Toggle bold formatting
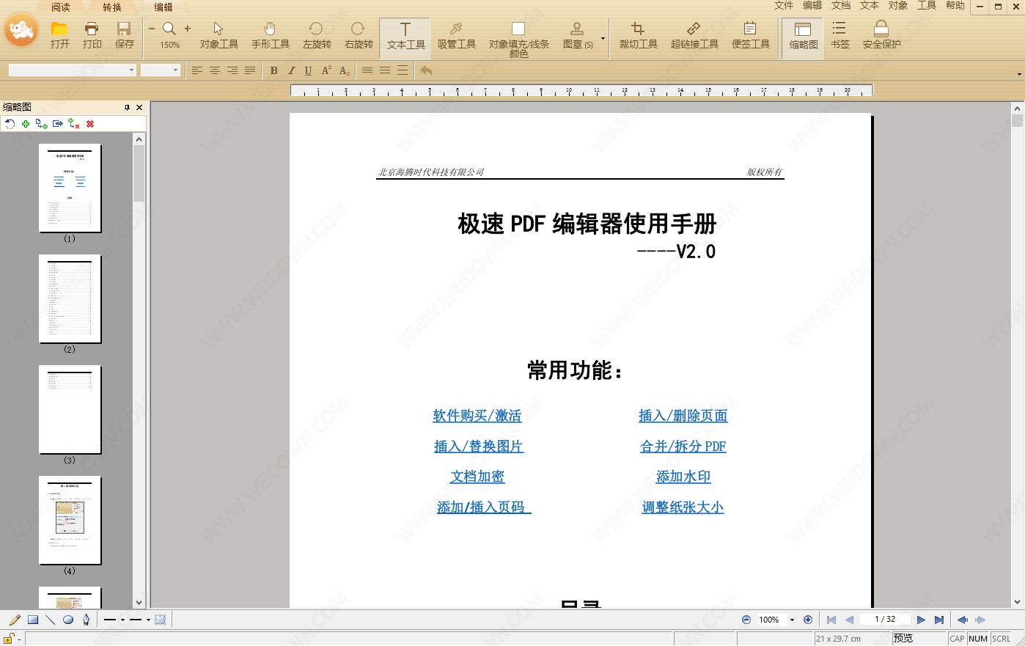 point(273,70)
